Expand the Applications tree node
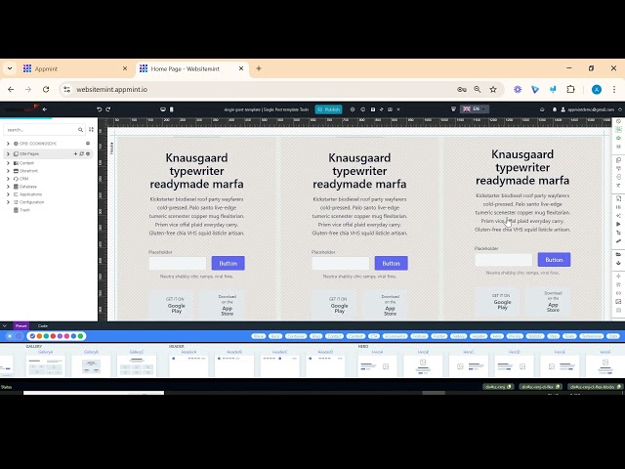The height and width of the screenshot is (469, 625). (x=8, y=194)
